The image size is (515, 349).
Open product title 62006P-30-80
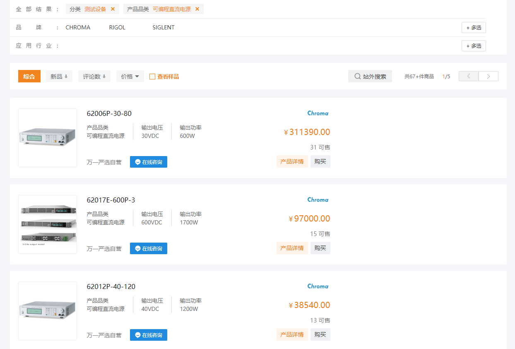click(109, 113)
